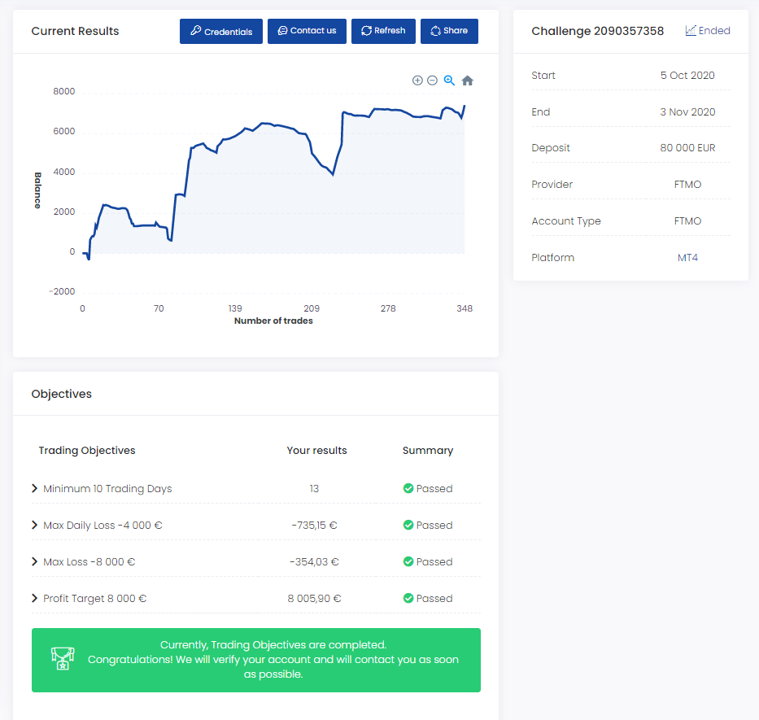Expand the Minimum 10 Trading Days row
The width and height of the screenshot is (759, 720).
tap(35, 489)
